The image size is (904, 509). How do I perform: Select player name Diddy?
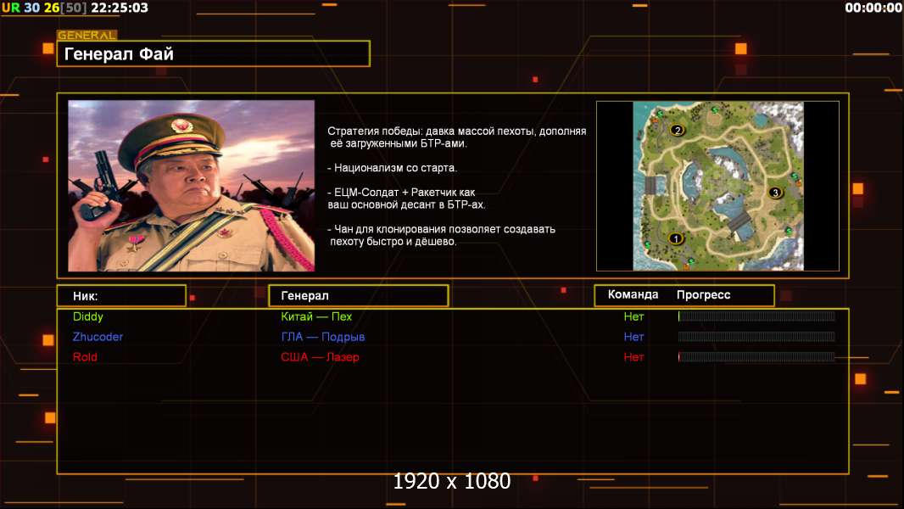coord(88,316)
